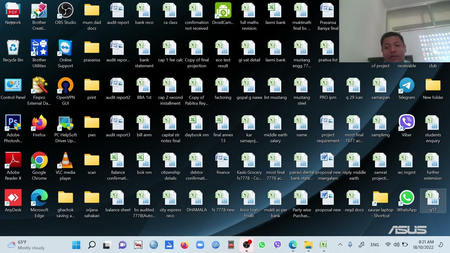Open 'balance sheet' Excel file
This screenshot has width=450, height=253.
tap(118, 201)
